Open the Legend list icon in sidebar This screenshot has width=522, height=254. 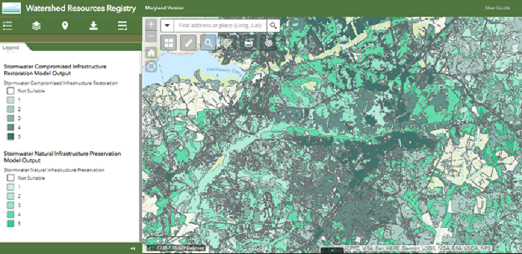(7, 25)
